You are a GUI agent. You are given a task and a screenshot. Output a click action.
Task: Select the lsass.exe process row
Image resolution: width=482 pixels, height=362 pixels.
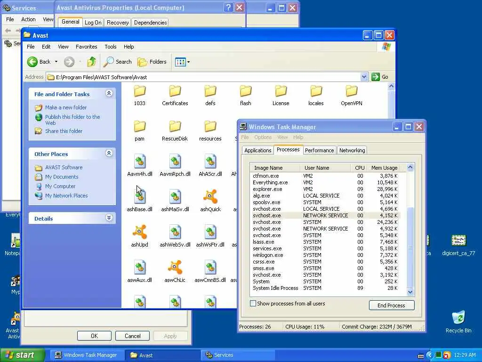pyautogui.click(x=326, y=242)
